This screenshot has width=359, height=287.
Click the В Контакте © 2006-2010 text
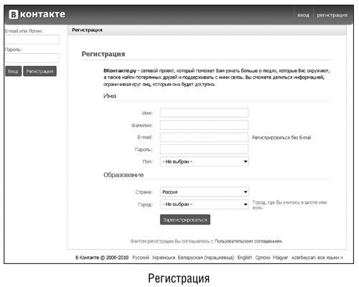coord(102,258)
